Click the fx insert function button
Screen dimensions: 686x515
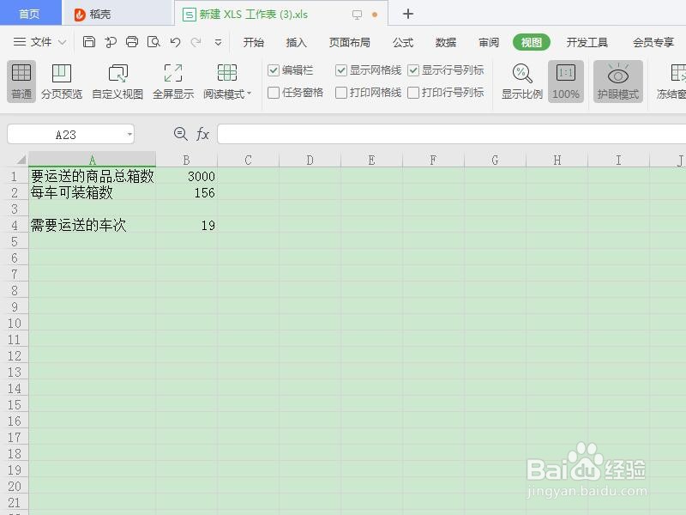202,134
